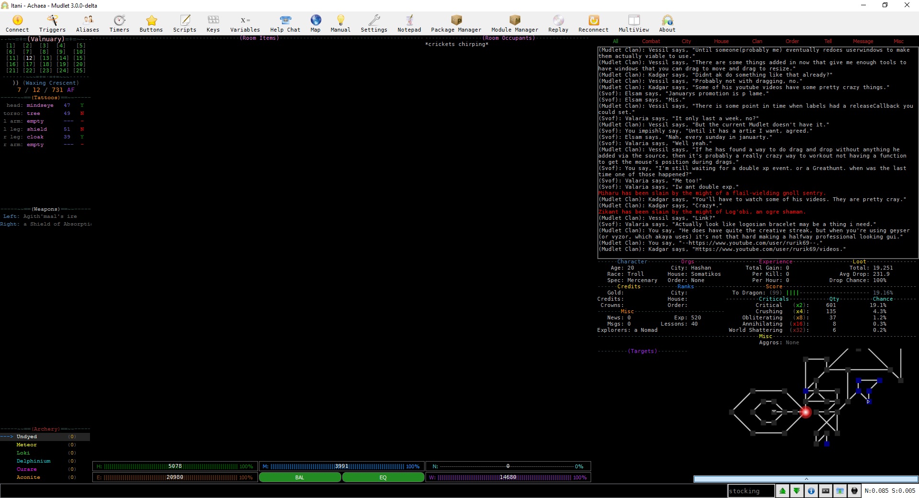Screen dimensions: 919x498
Task: Click the endurance bar showing 20980
Action: click(x=175, y=477)
